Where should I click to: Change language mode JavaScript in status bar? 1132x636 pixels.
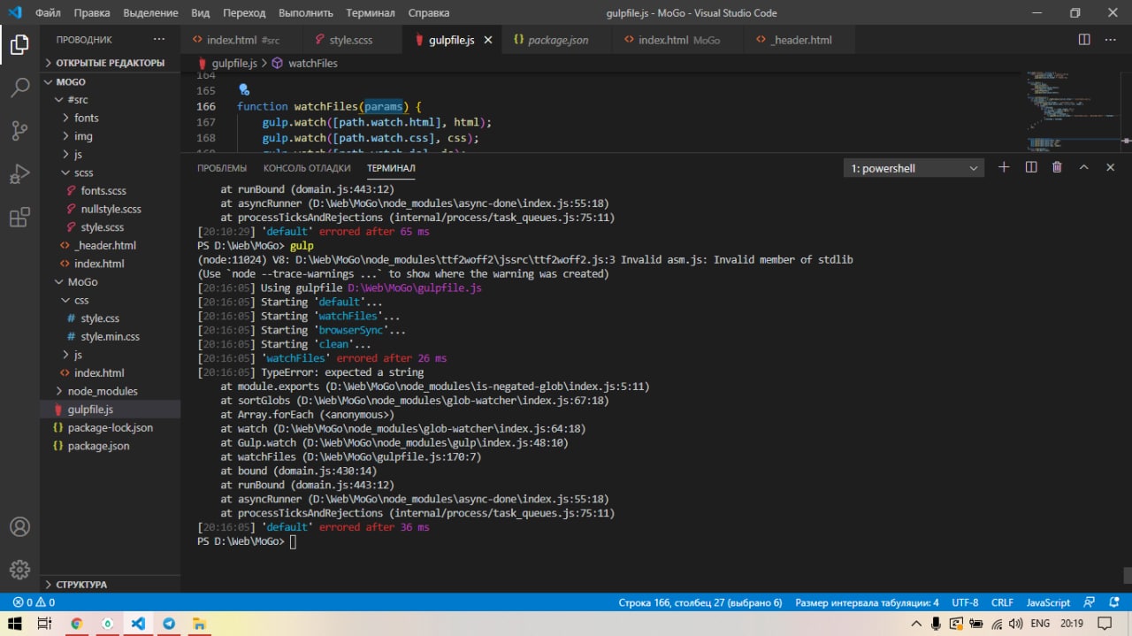point(1048,602)
